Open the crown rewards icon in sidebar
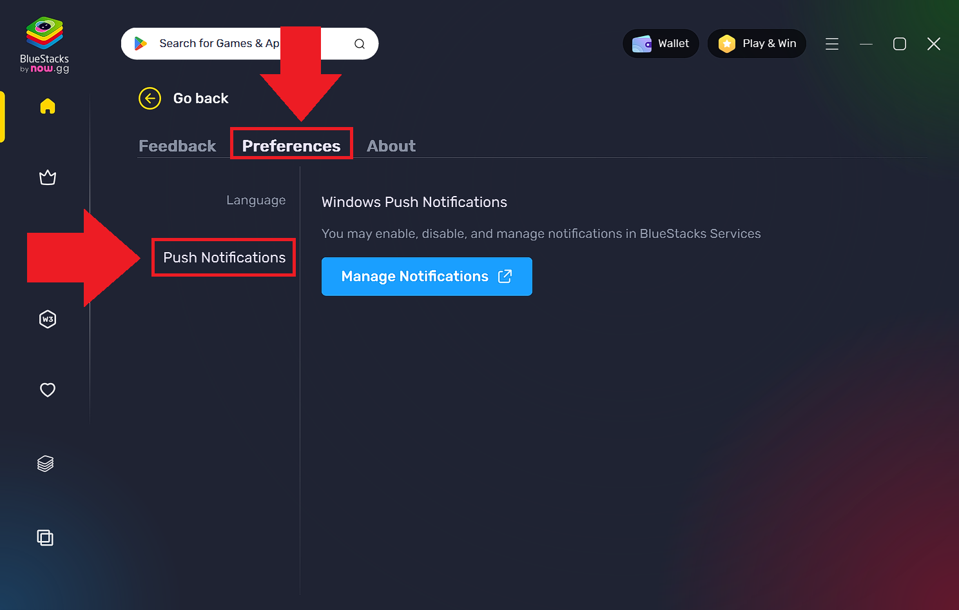This screenshot has width=959, height=610. [48, 177]
